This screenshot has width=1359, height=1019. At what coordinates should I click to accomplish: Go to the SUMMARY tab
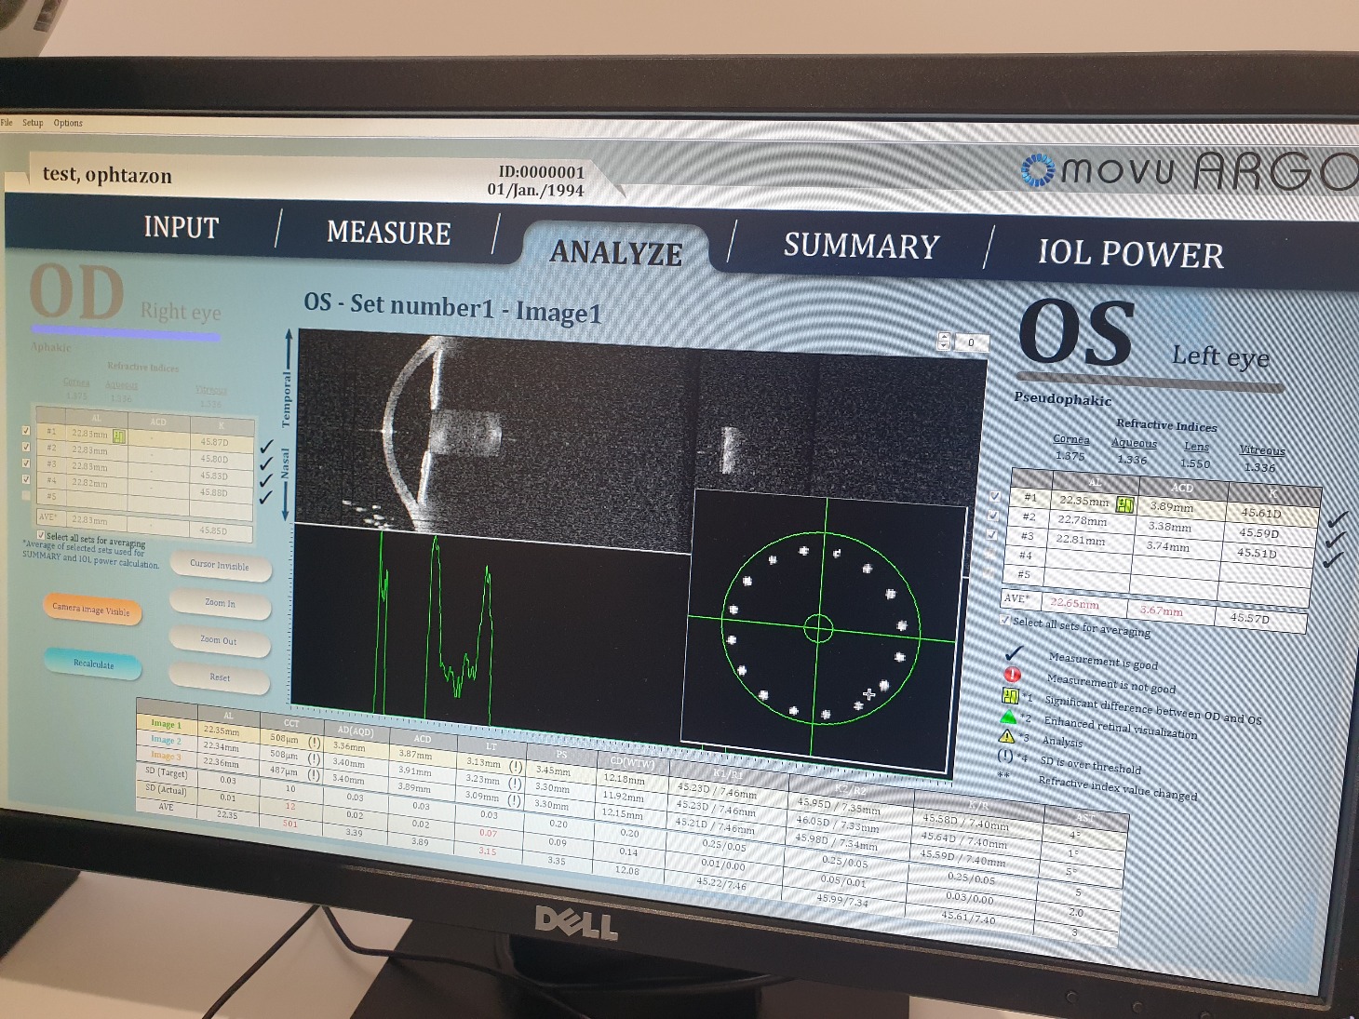[862, 246]
